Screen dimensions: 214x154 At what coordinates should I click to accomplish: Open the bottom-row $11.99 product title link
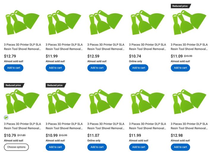coord(147,126)
